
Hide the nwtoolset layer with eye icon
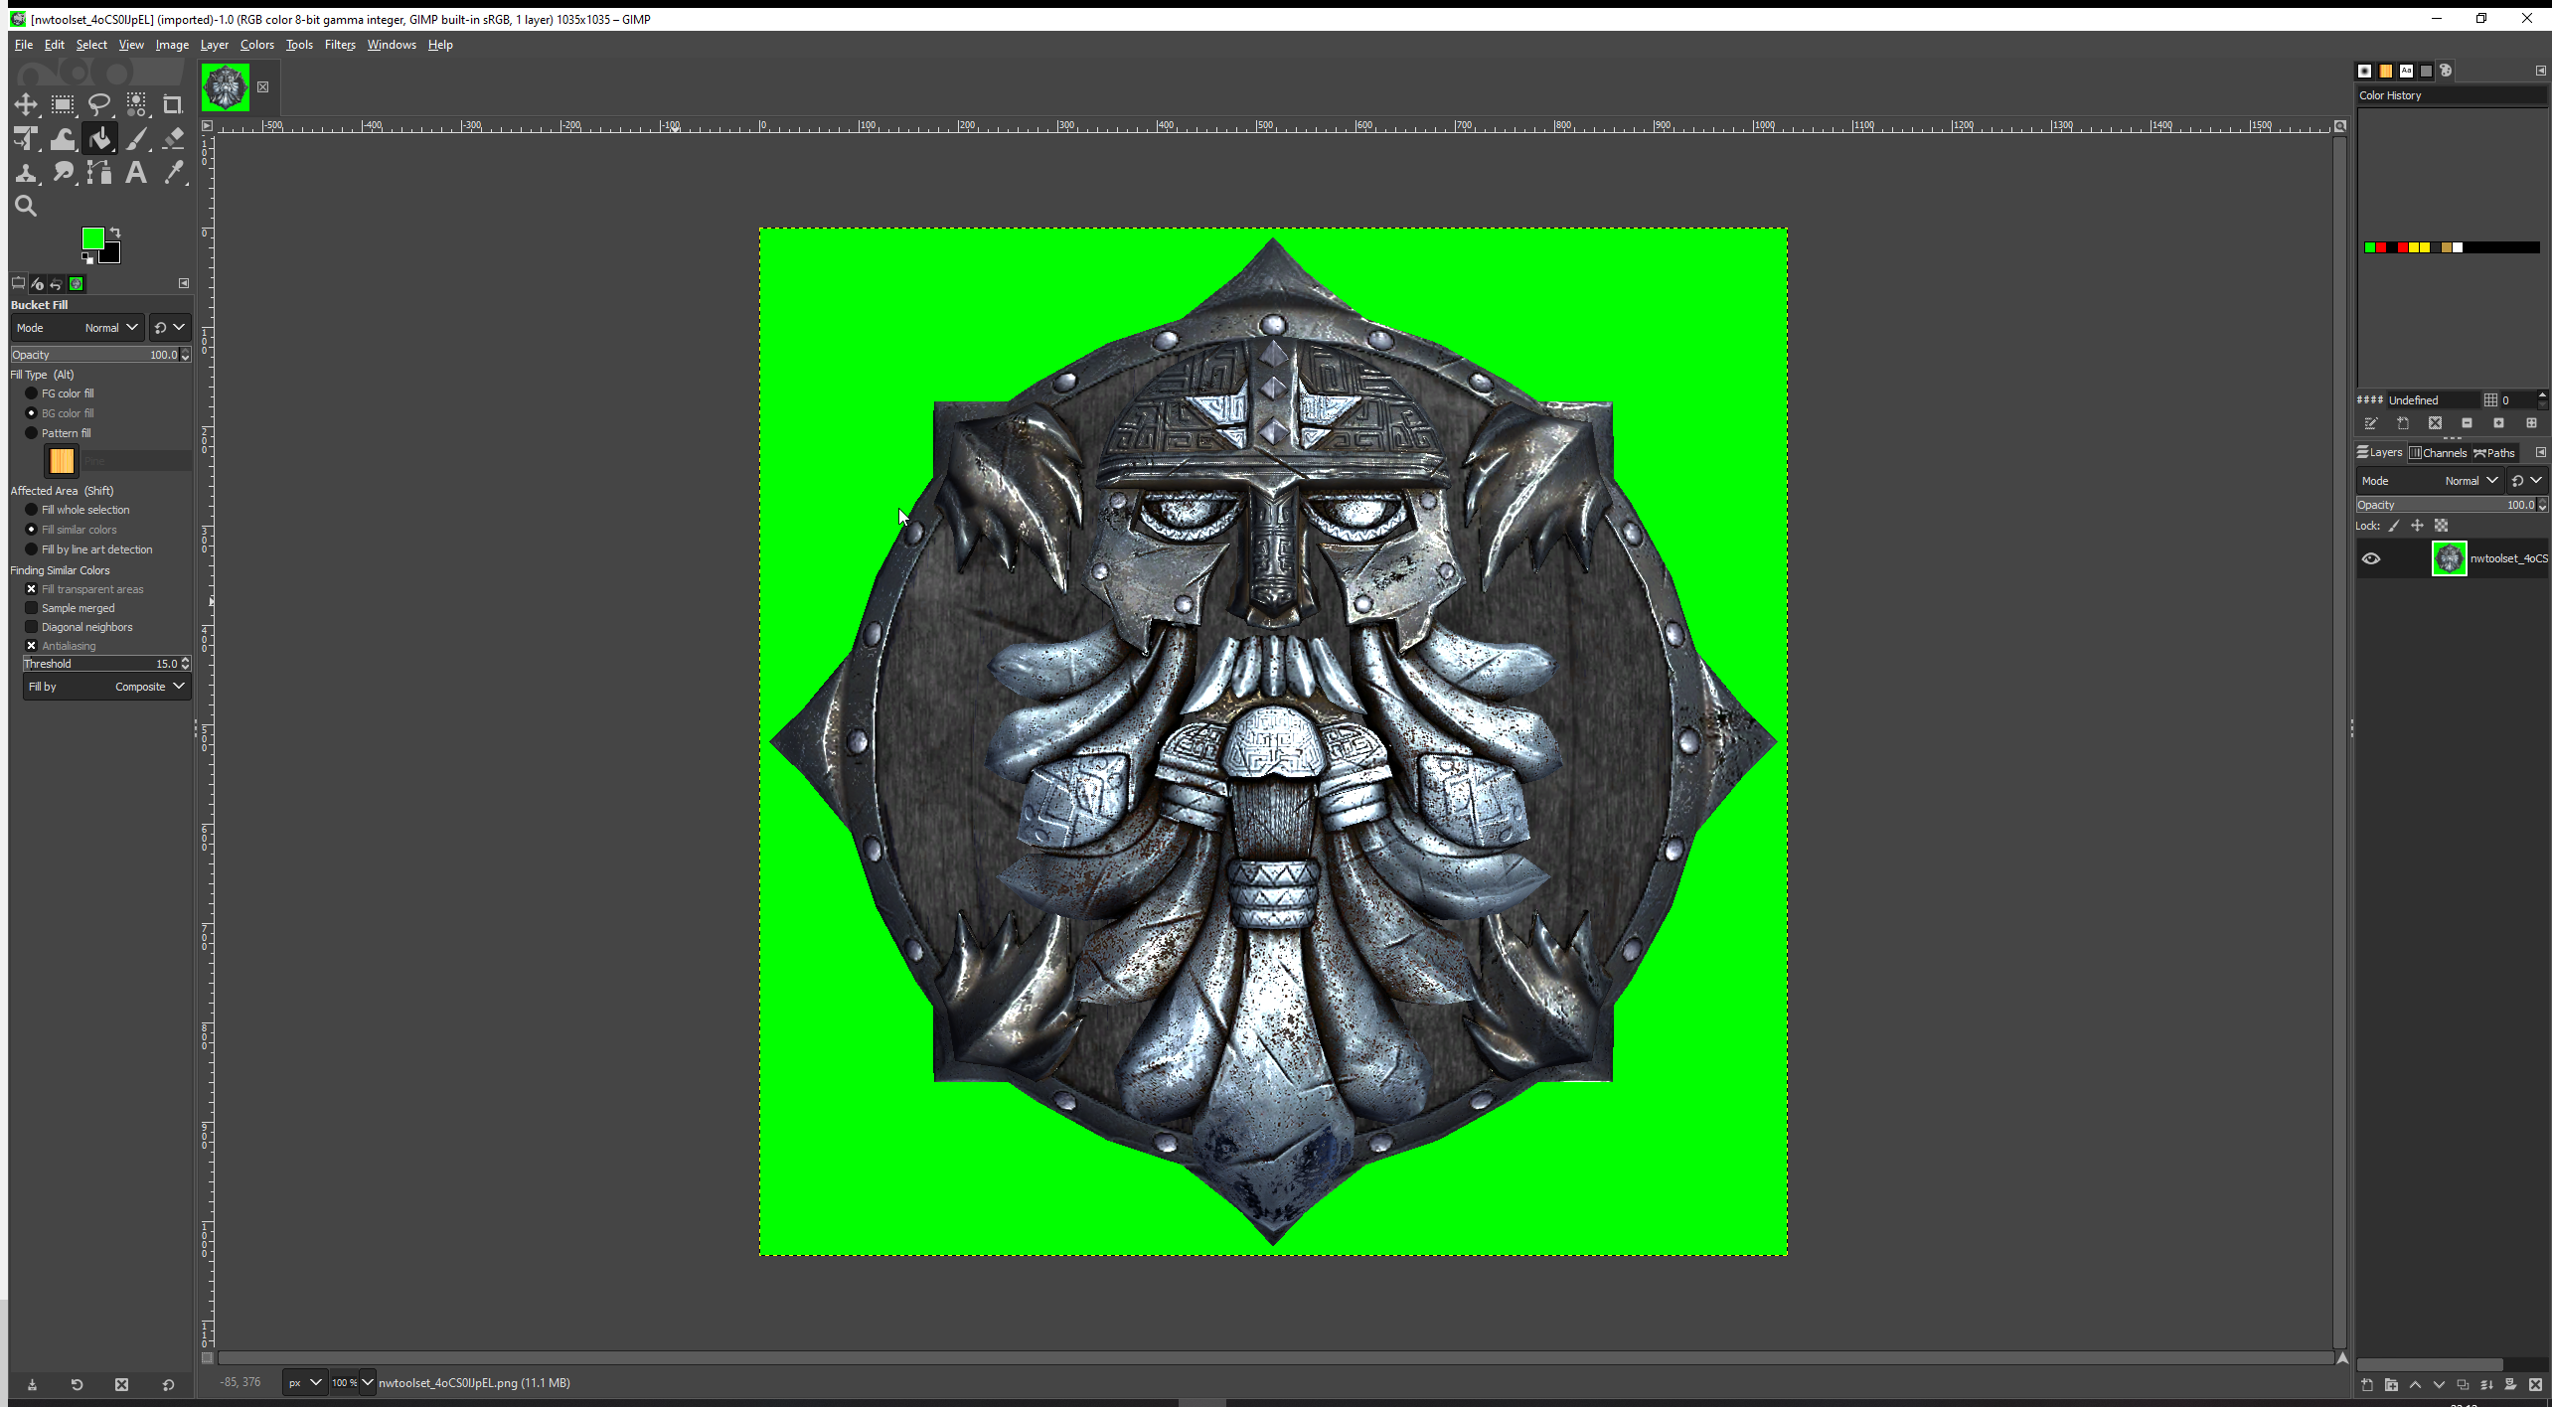[x=2371, y=558]
